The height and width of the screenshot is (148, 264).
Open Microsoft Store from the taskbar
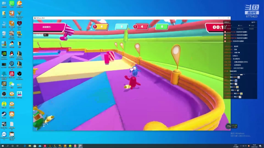click(35, 146)
